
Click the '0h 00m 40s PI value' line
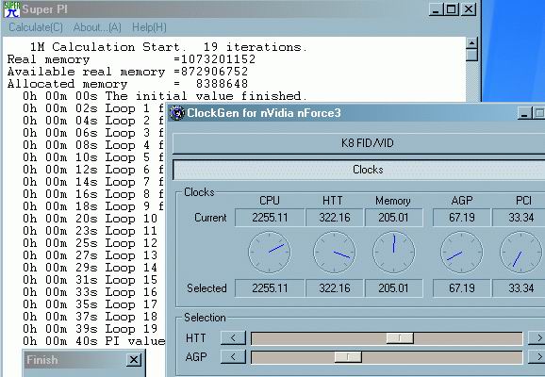94,341
